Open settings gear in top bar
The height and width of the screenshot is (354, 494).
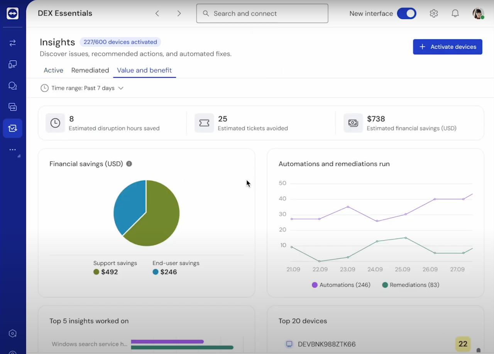tap(434, 13)
